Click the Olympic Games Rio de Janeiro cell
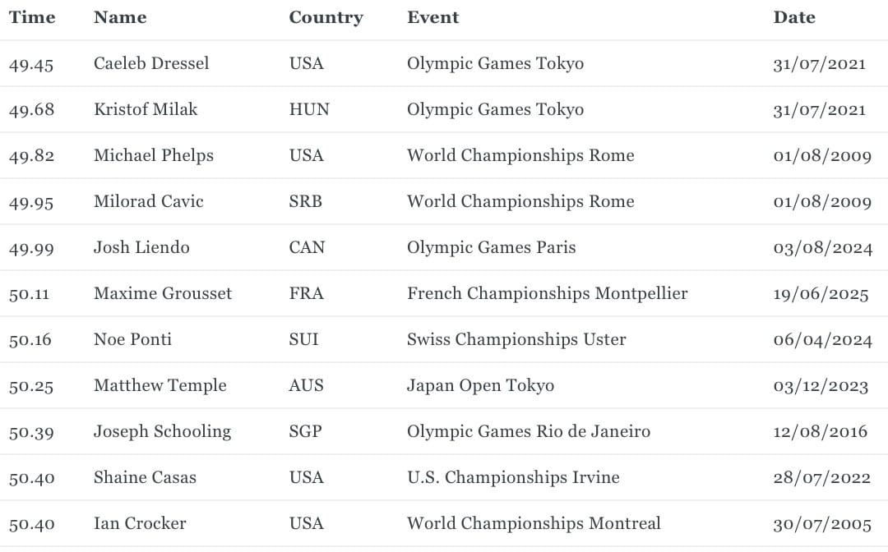Screen dimensions: 888x552 (x=529, y=431)
